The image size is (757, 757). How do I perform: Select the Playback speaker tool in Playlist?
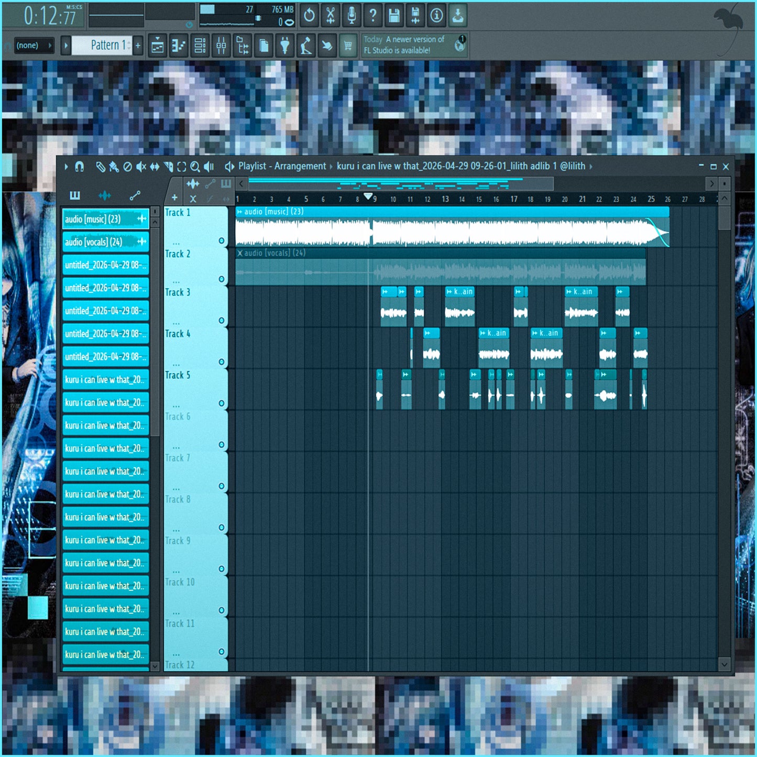(x=209, y=167)
